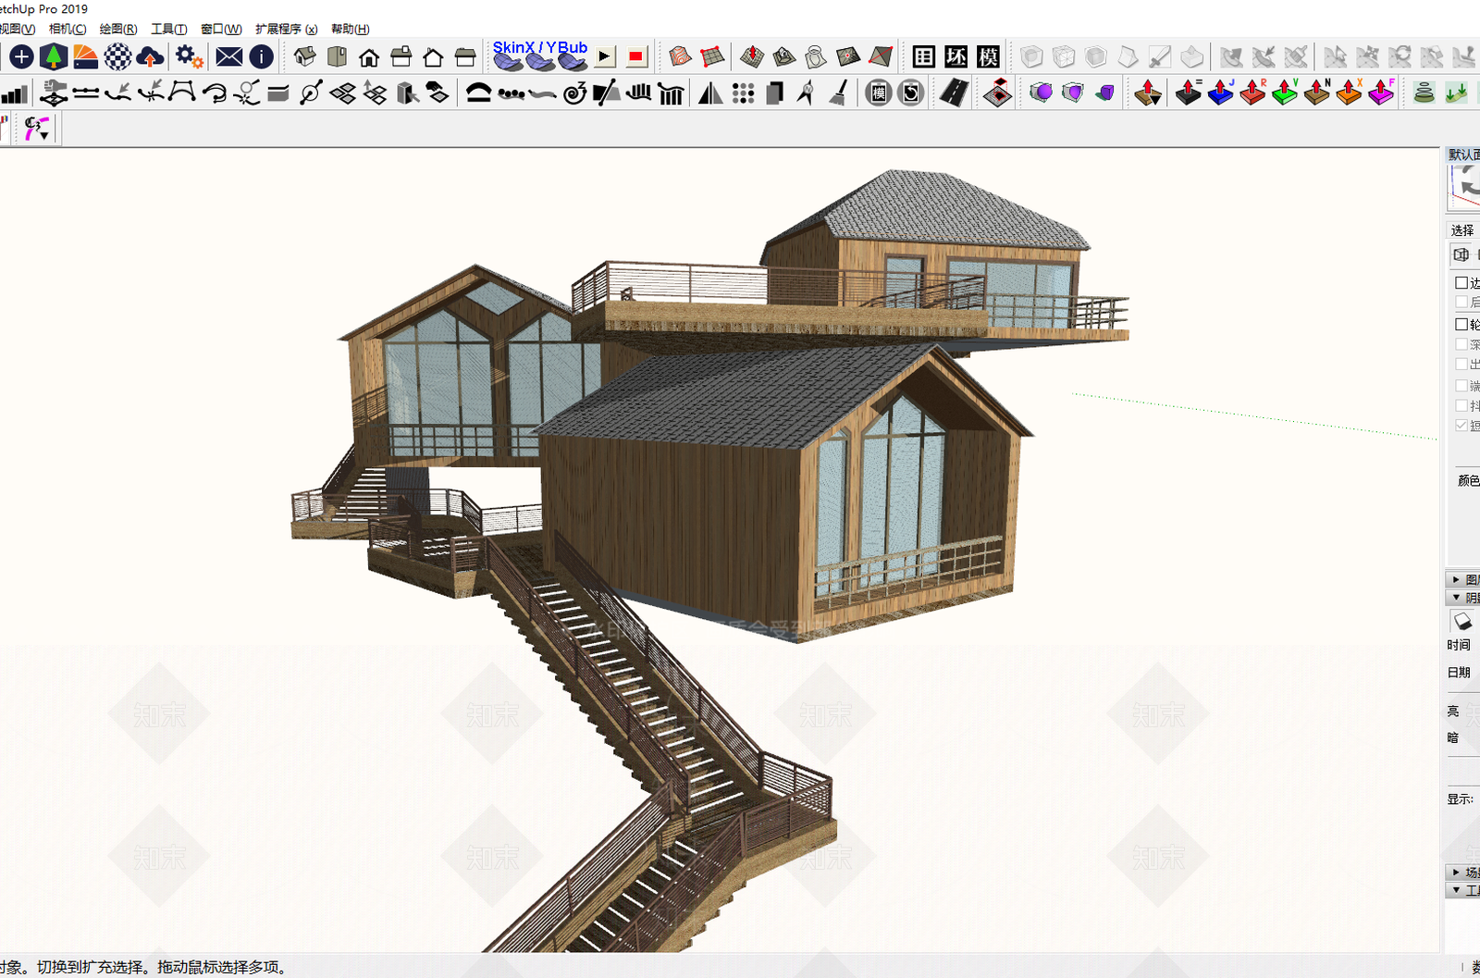This screenshot has width=1480, height=978.
Task: Select the sandbox From Scratch grid icon
Action: pyautogui.click(x=712, y=57)
